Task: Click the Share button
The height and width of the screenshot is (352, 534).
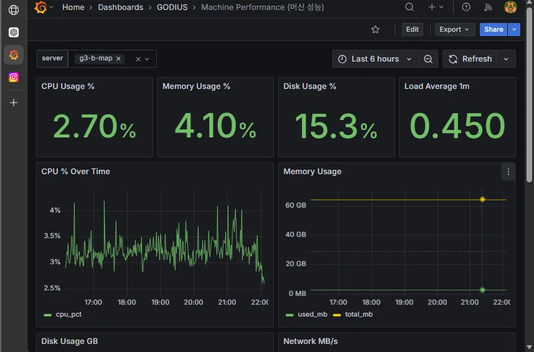Action: [494, 30]
